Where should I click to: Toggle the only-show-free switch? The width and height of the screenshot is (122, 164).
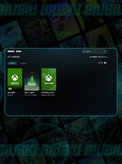(105, 63)
